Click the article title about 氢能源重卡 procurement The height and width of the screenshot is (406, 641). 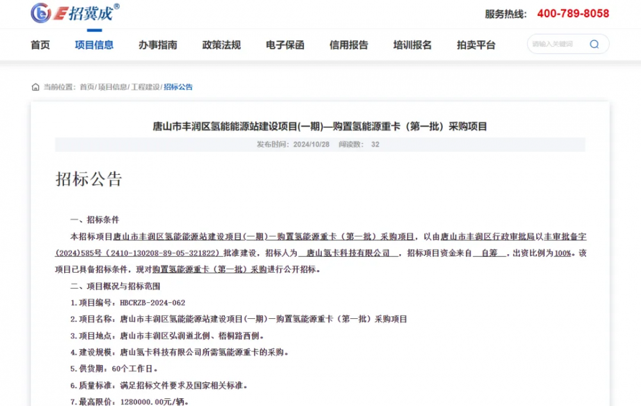point(320,126)
